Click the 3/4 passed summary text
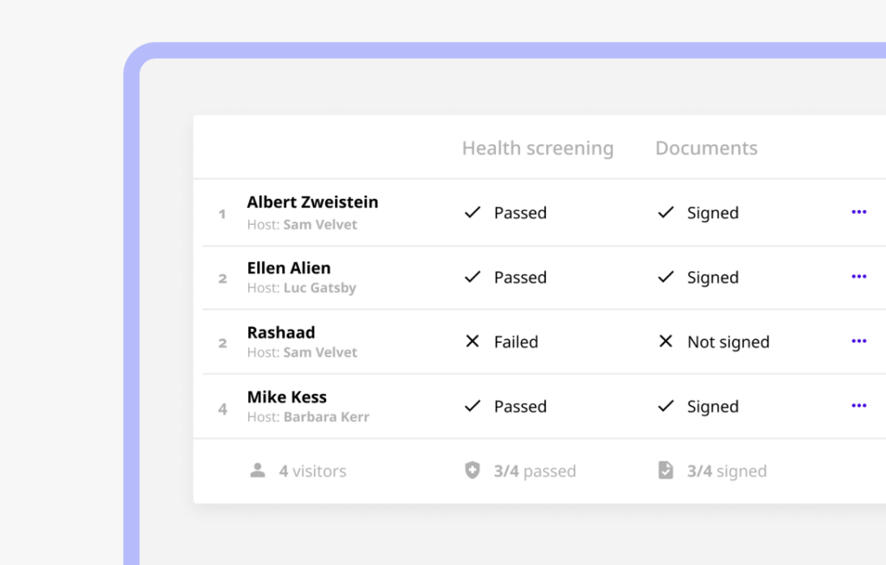 [x=534, y=472]
